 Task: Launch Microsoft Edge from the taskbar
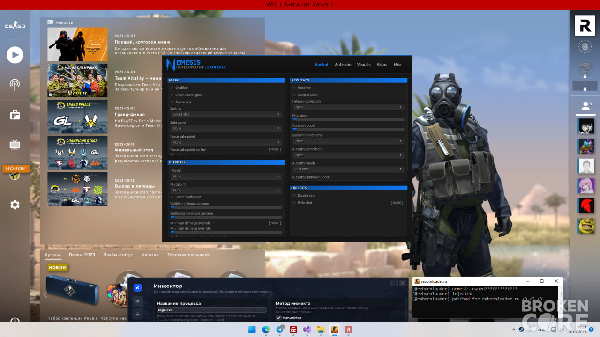pyautogui.click(x=266, y=330)
